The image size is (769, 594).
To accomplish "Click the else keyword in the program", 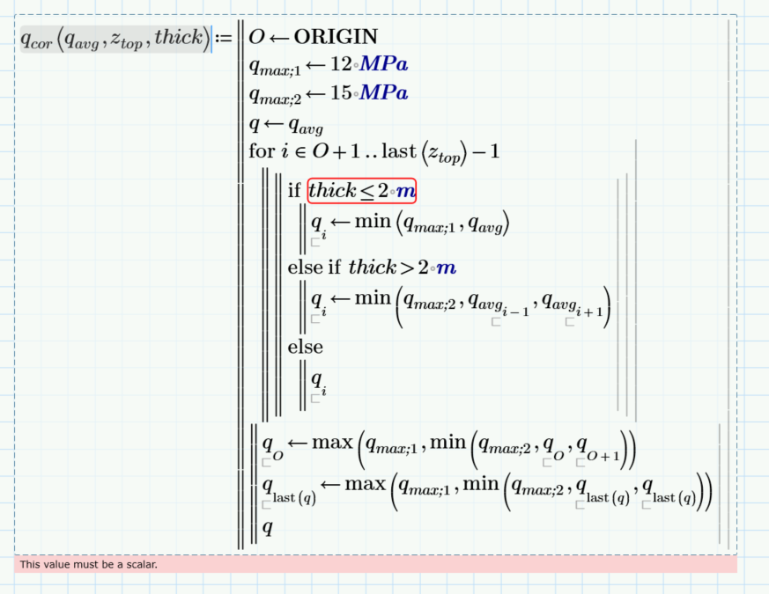I will pos(304,348).
